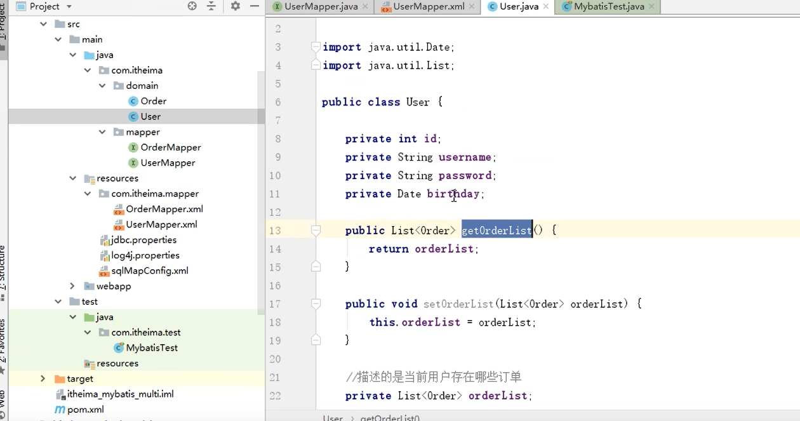The height and width of the screenshot is (421, 800).
Task: Collapse the getOrderList method fold marker
Action: tap(316, 230)
